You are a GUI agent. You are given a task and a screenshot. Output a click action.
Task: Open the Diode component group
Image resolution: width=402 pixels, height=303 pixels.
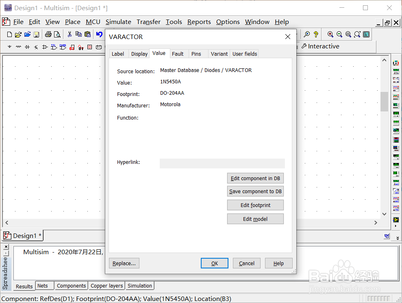[27, 47]
